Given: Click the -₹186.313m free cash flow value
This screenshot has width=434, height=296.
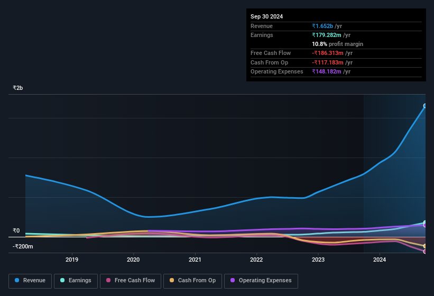Looking at the screenshot, I should pyautogui.click(x=328, y=53).
